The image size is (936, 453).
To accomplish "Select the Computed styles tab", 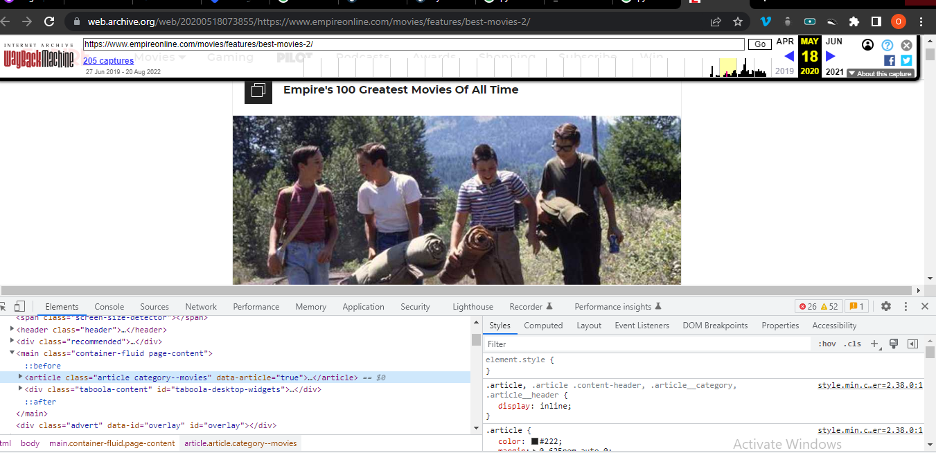I will click(543, 326).
